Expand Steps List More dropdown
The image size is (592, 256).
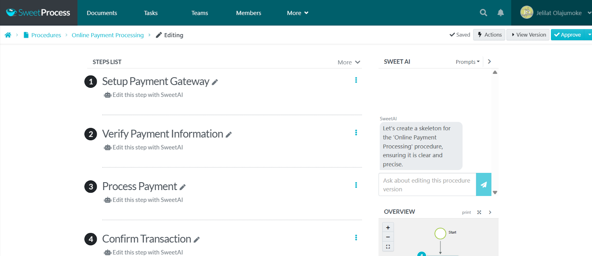[x=349, y=62]
